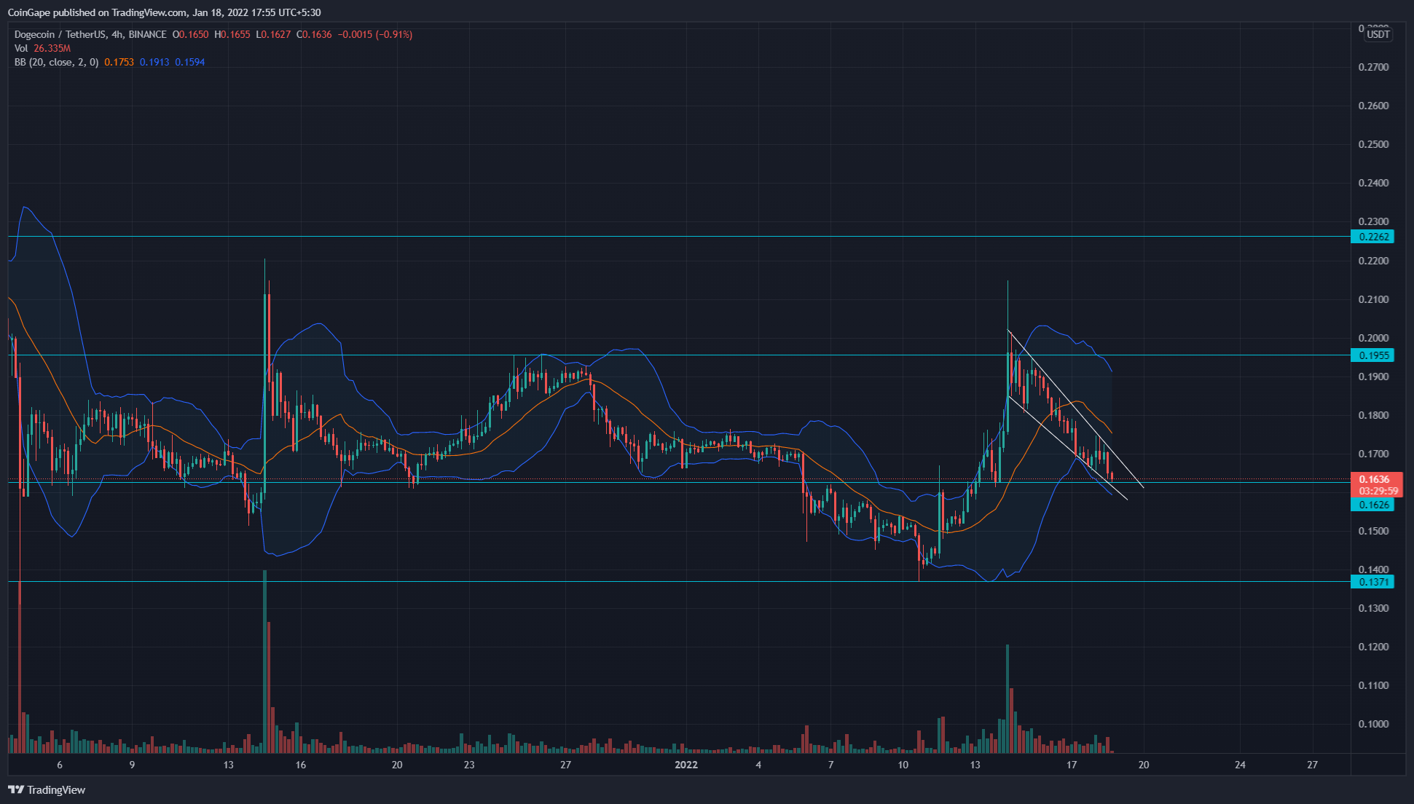Click the 0.1626 support line price tag
The height and width of the screenshot is (804, 1414).
(1372, 505)
